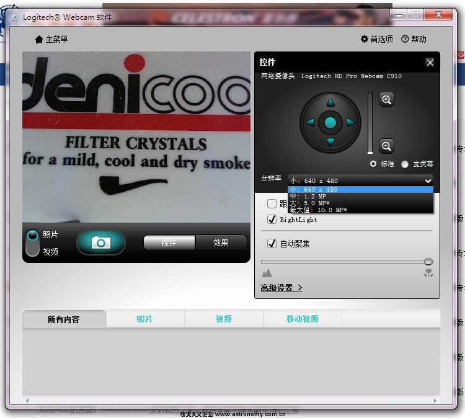This screenshot has height=418, width=465.
Task: Open 首选项 preferences gear
Action: [x=376, y=39]
